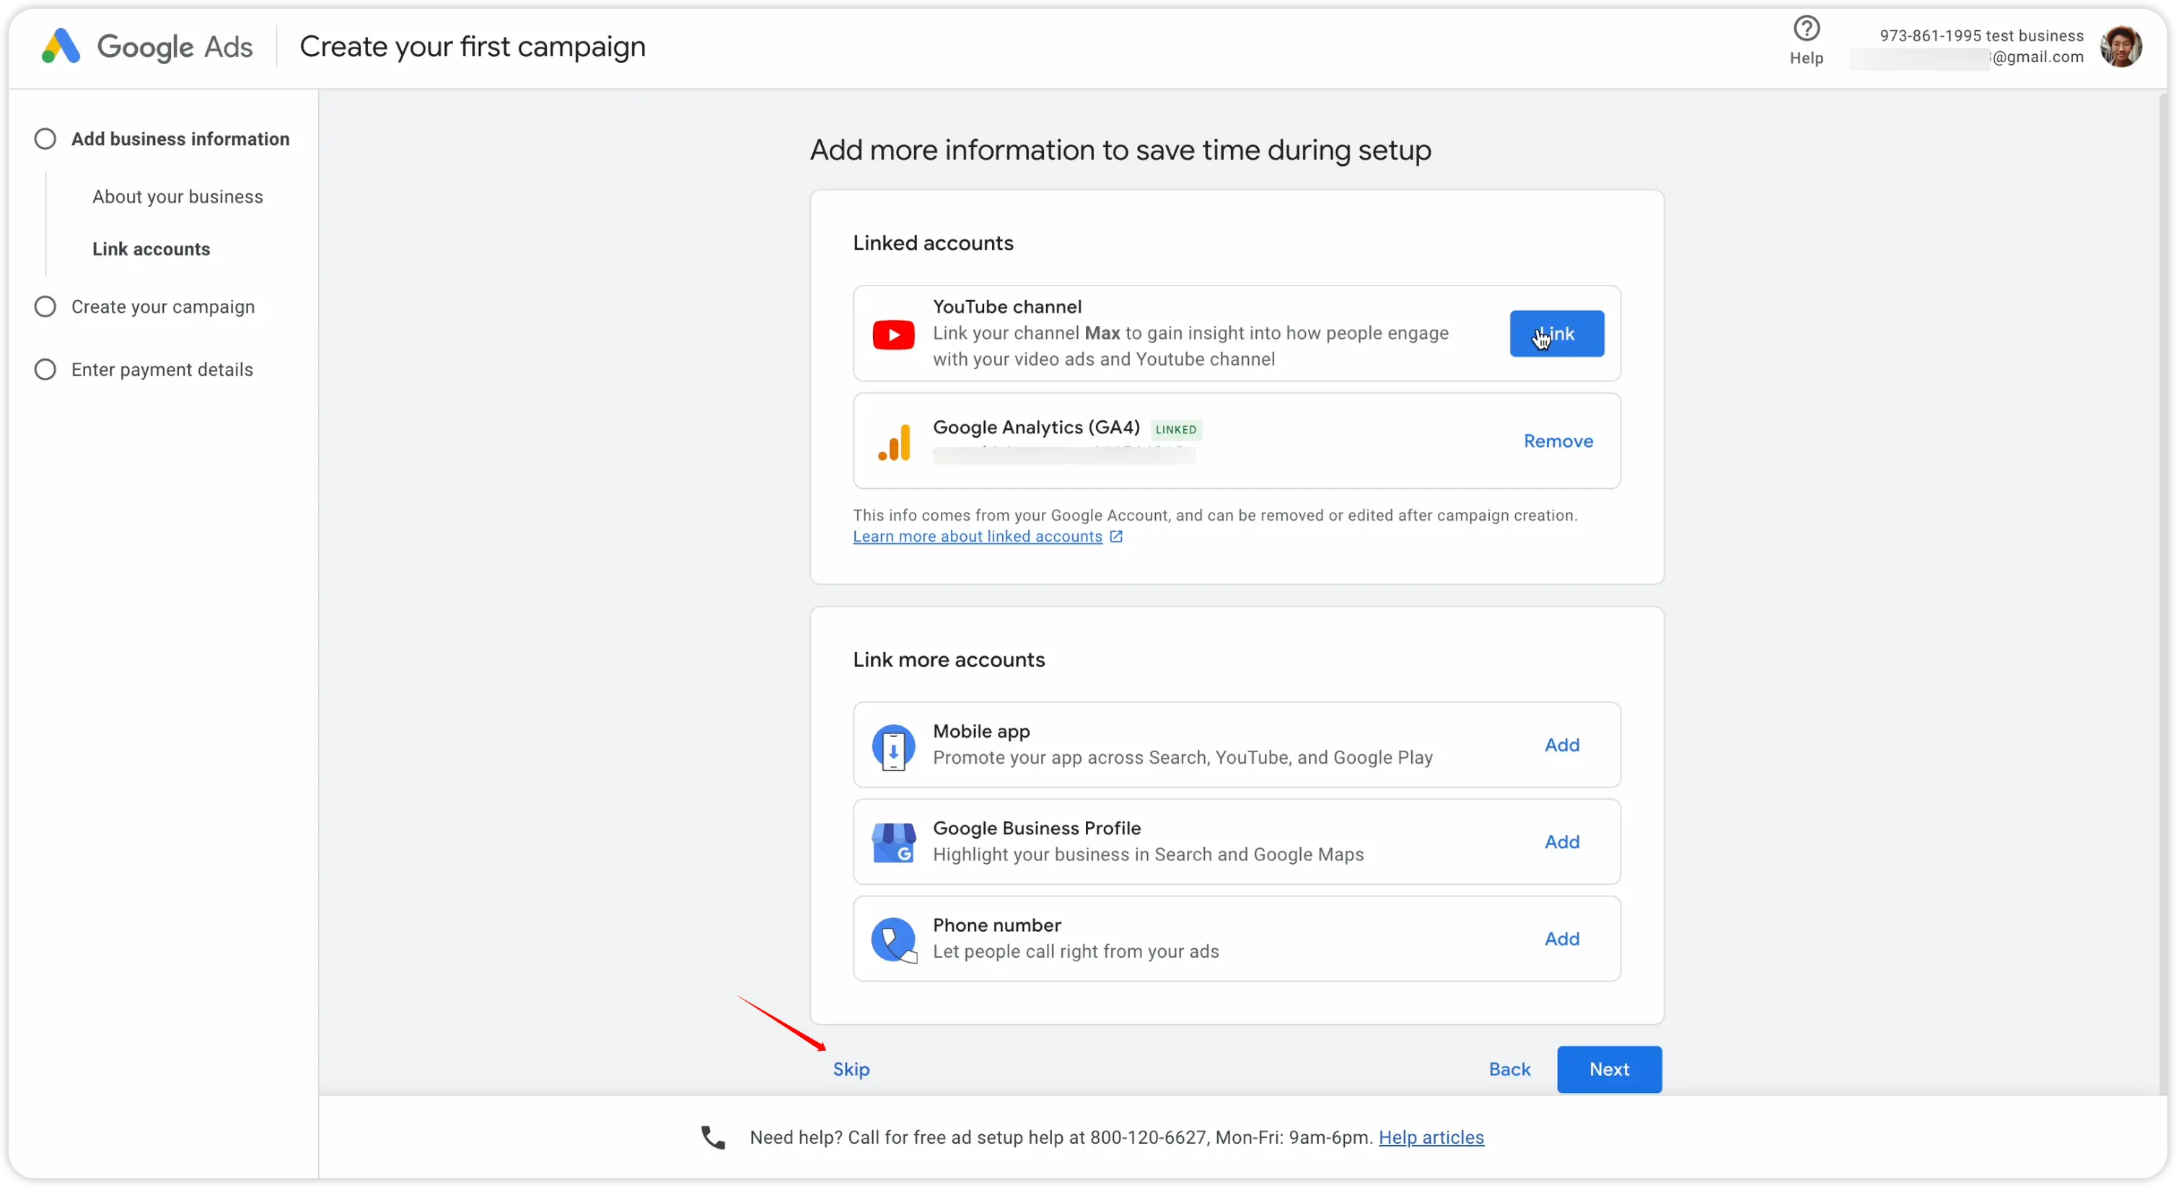This screenshot has width=2176, height=1187.
Task: Open the Help articles link
Action: (x=1430, y=1137)
